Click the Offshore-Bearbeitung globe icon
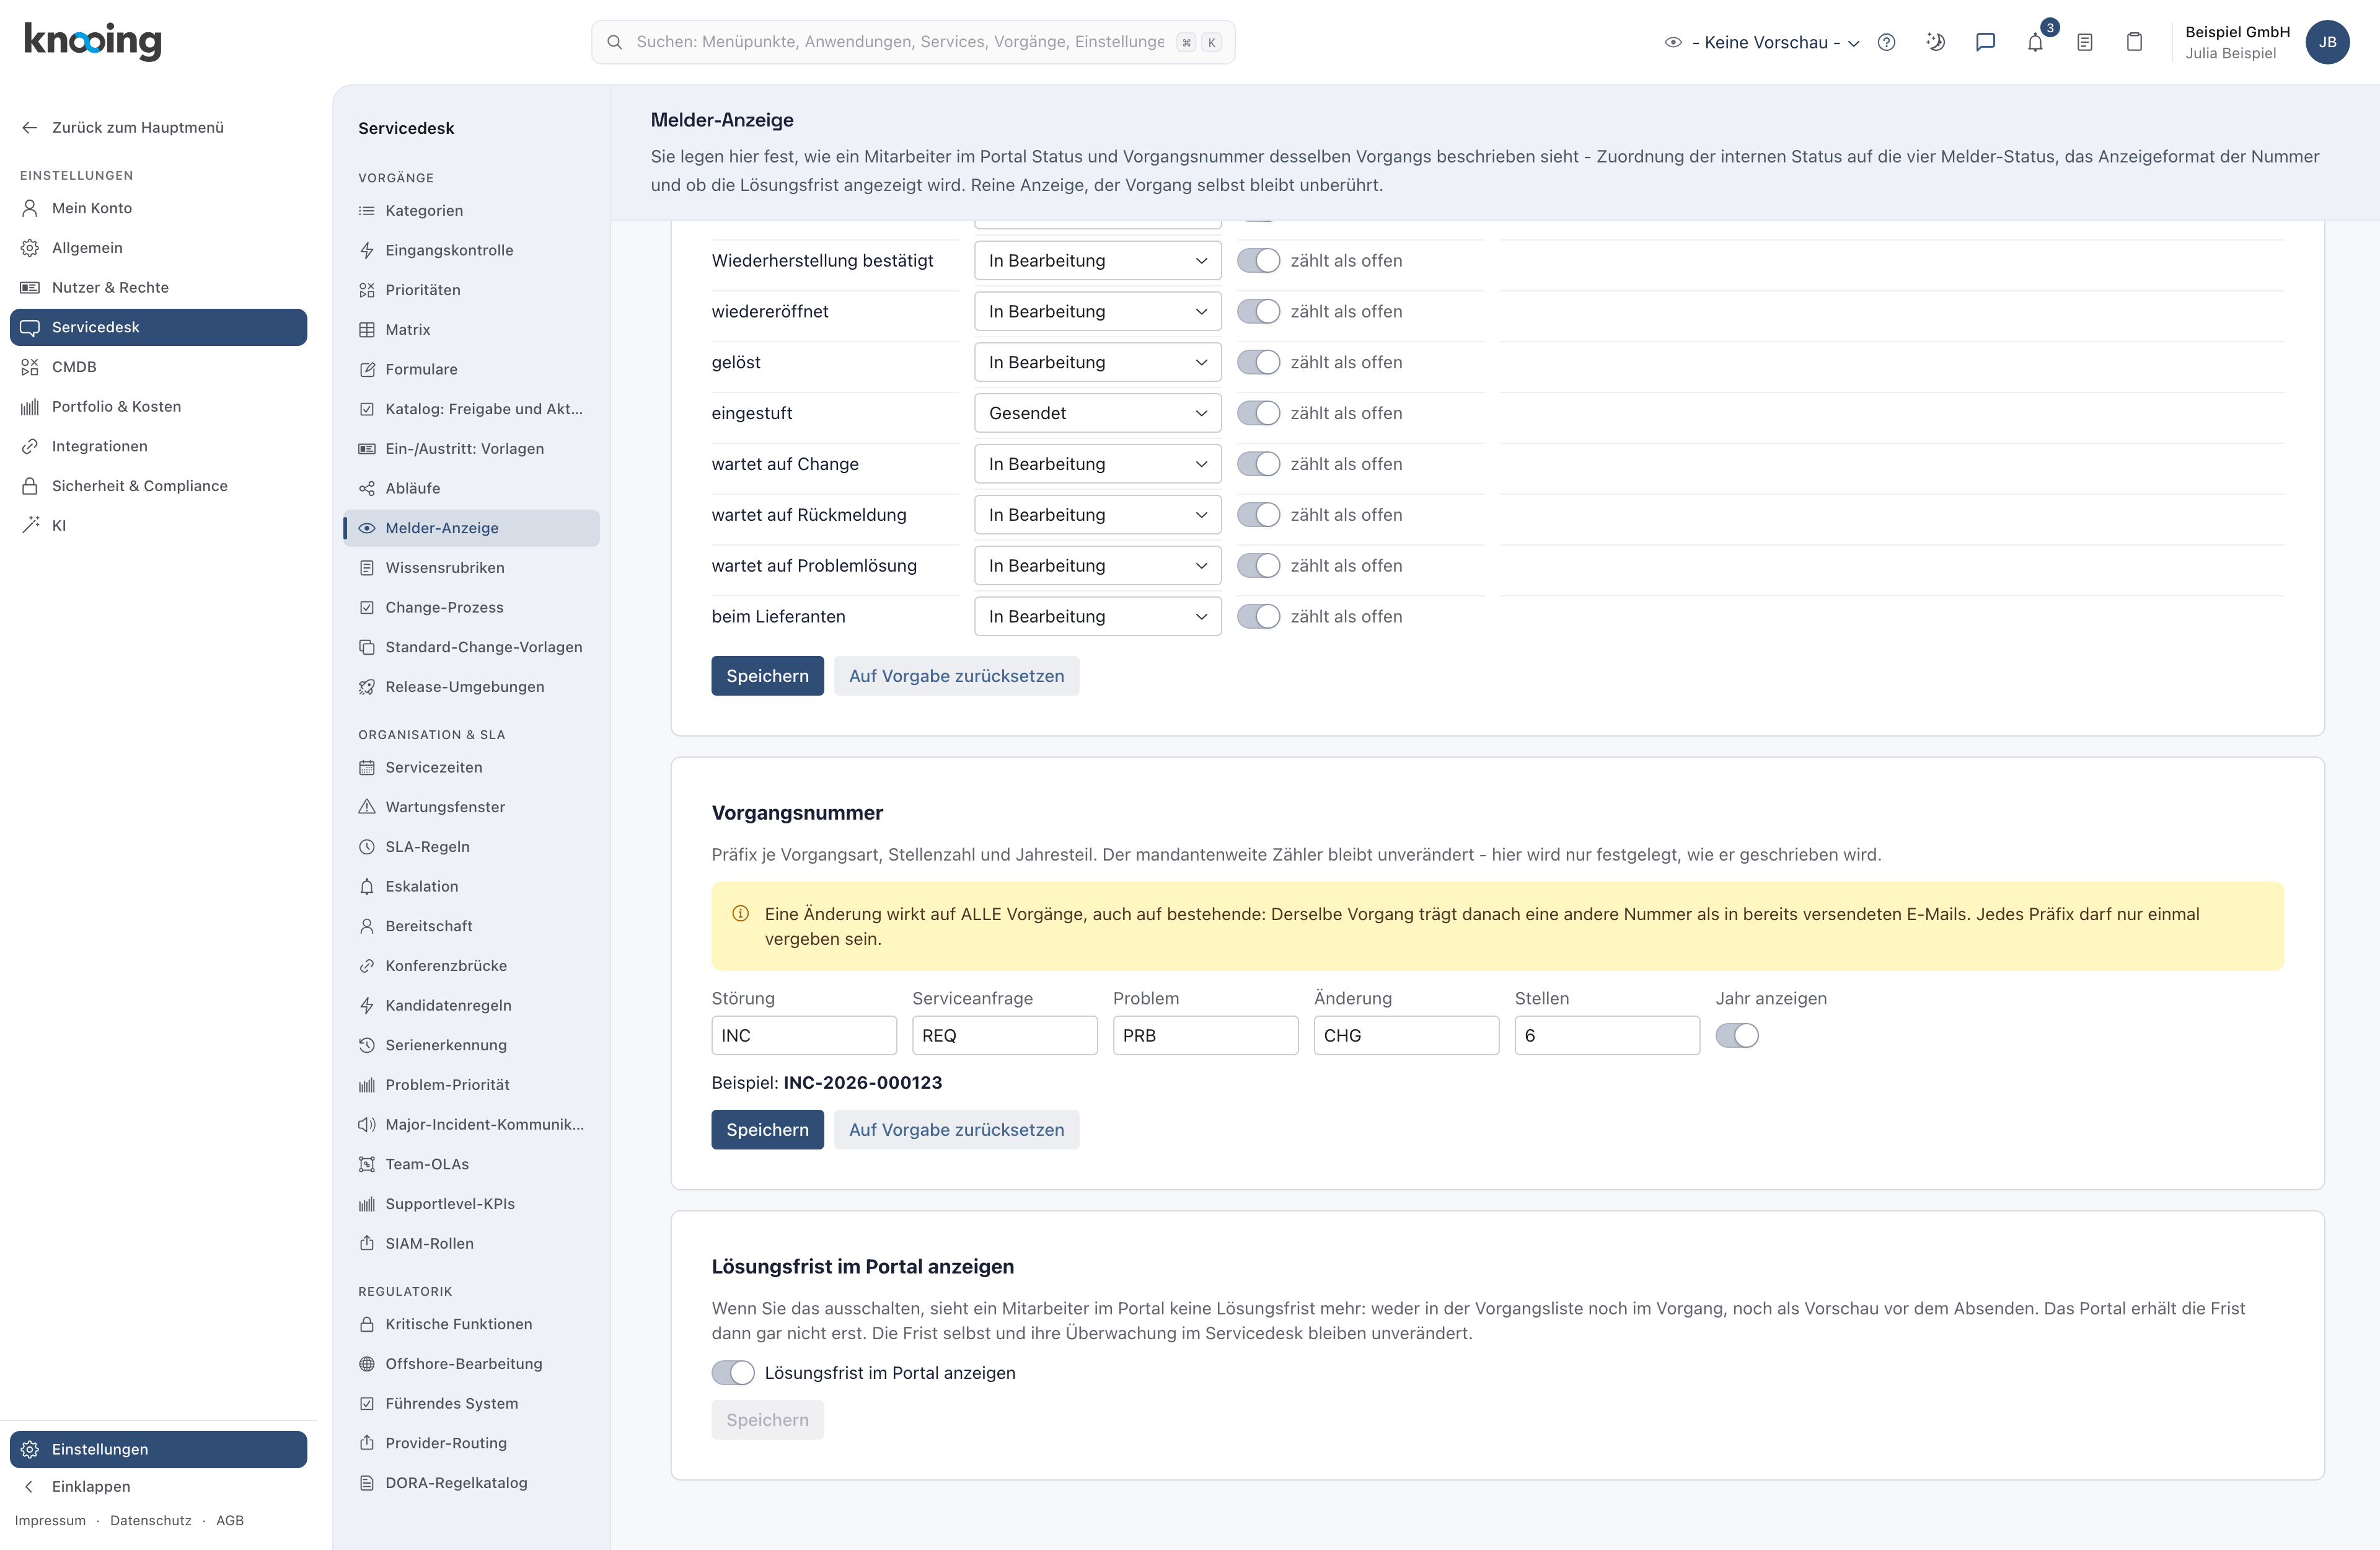The width and height of the screenshot is (2380, 1550). [x=367, y=1364]
